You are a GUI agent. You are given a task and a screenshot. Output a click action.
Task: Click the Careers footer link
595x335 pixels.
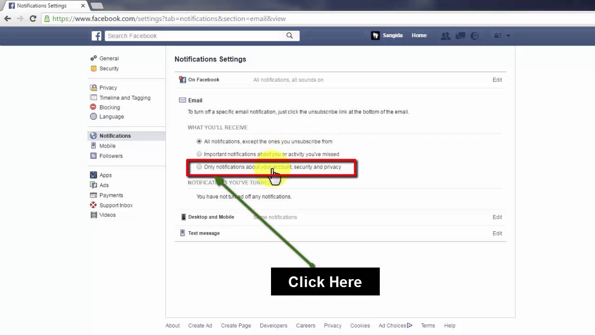point(305,326)
